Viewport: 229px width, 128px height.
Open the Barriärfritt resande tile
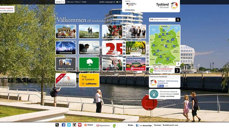[x=112, y=64]
